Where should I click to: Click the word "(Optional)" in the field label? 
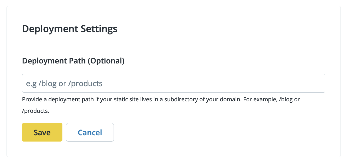(x=106, y=61)
